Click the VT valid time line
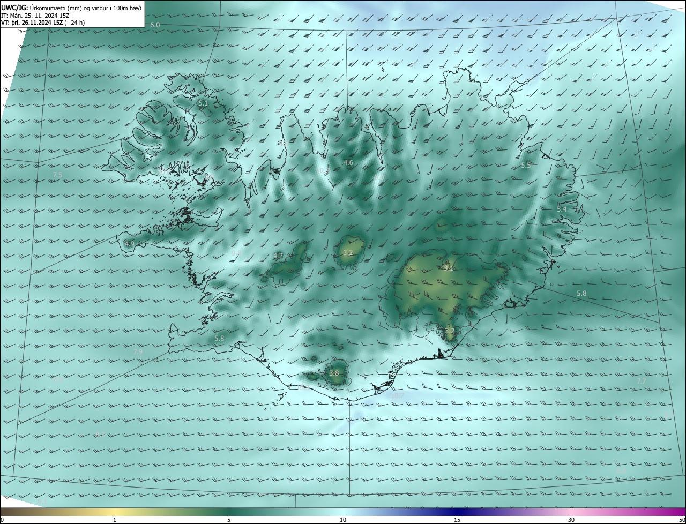 tap(43, 23)
